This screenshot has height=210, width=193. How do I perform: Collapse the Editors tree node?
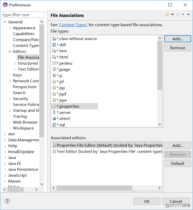(10, 52)
